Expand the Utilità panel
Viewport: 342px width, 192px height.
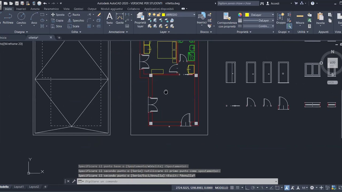point(303,32)
